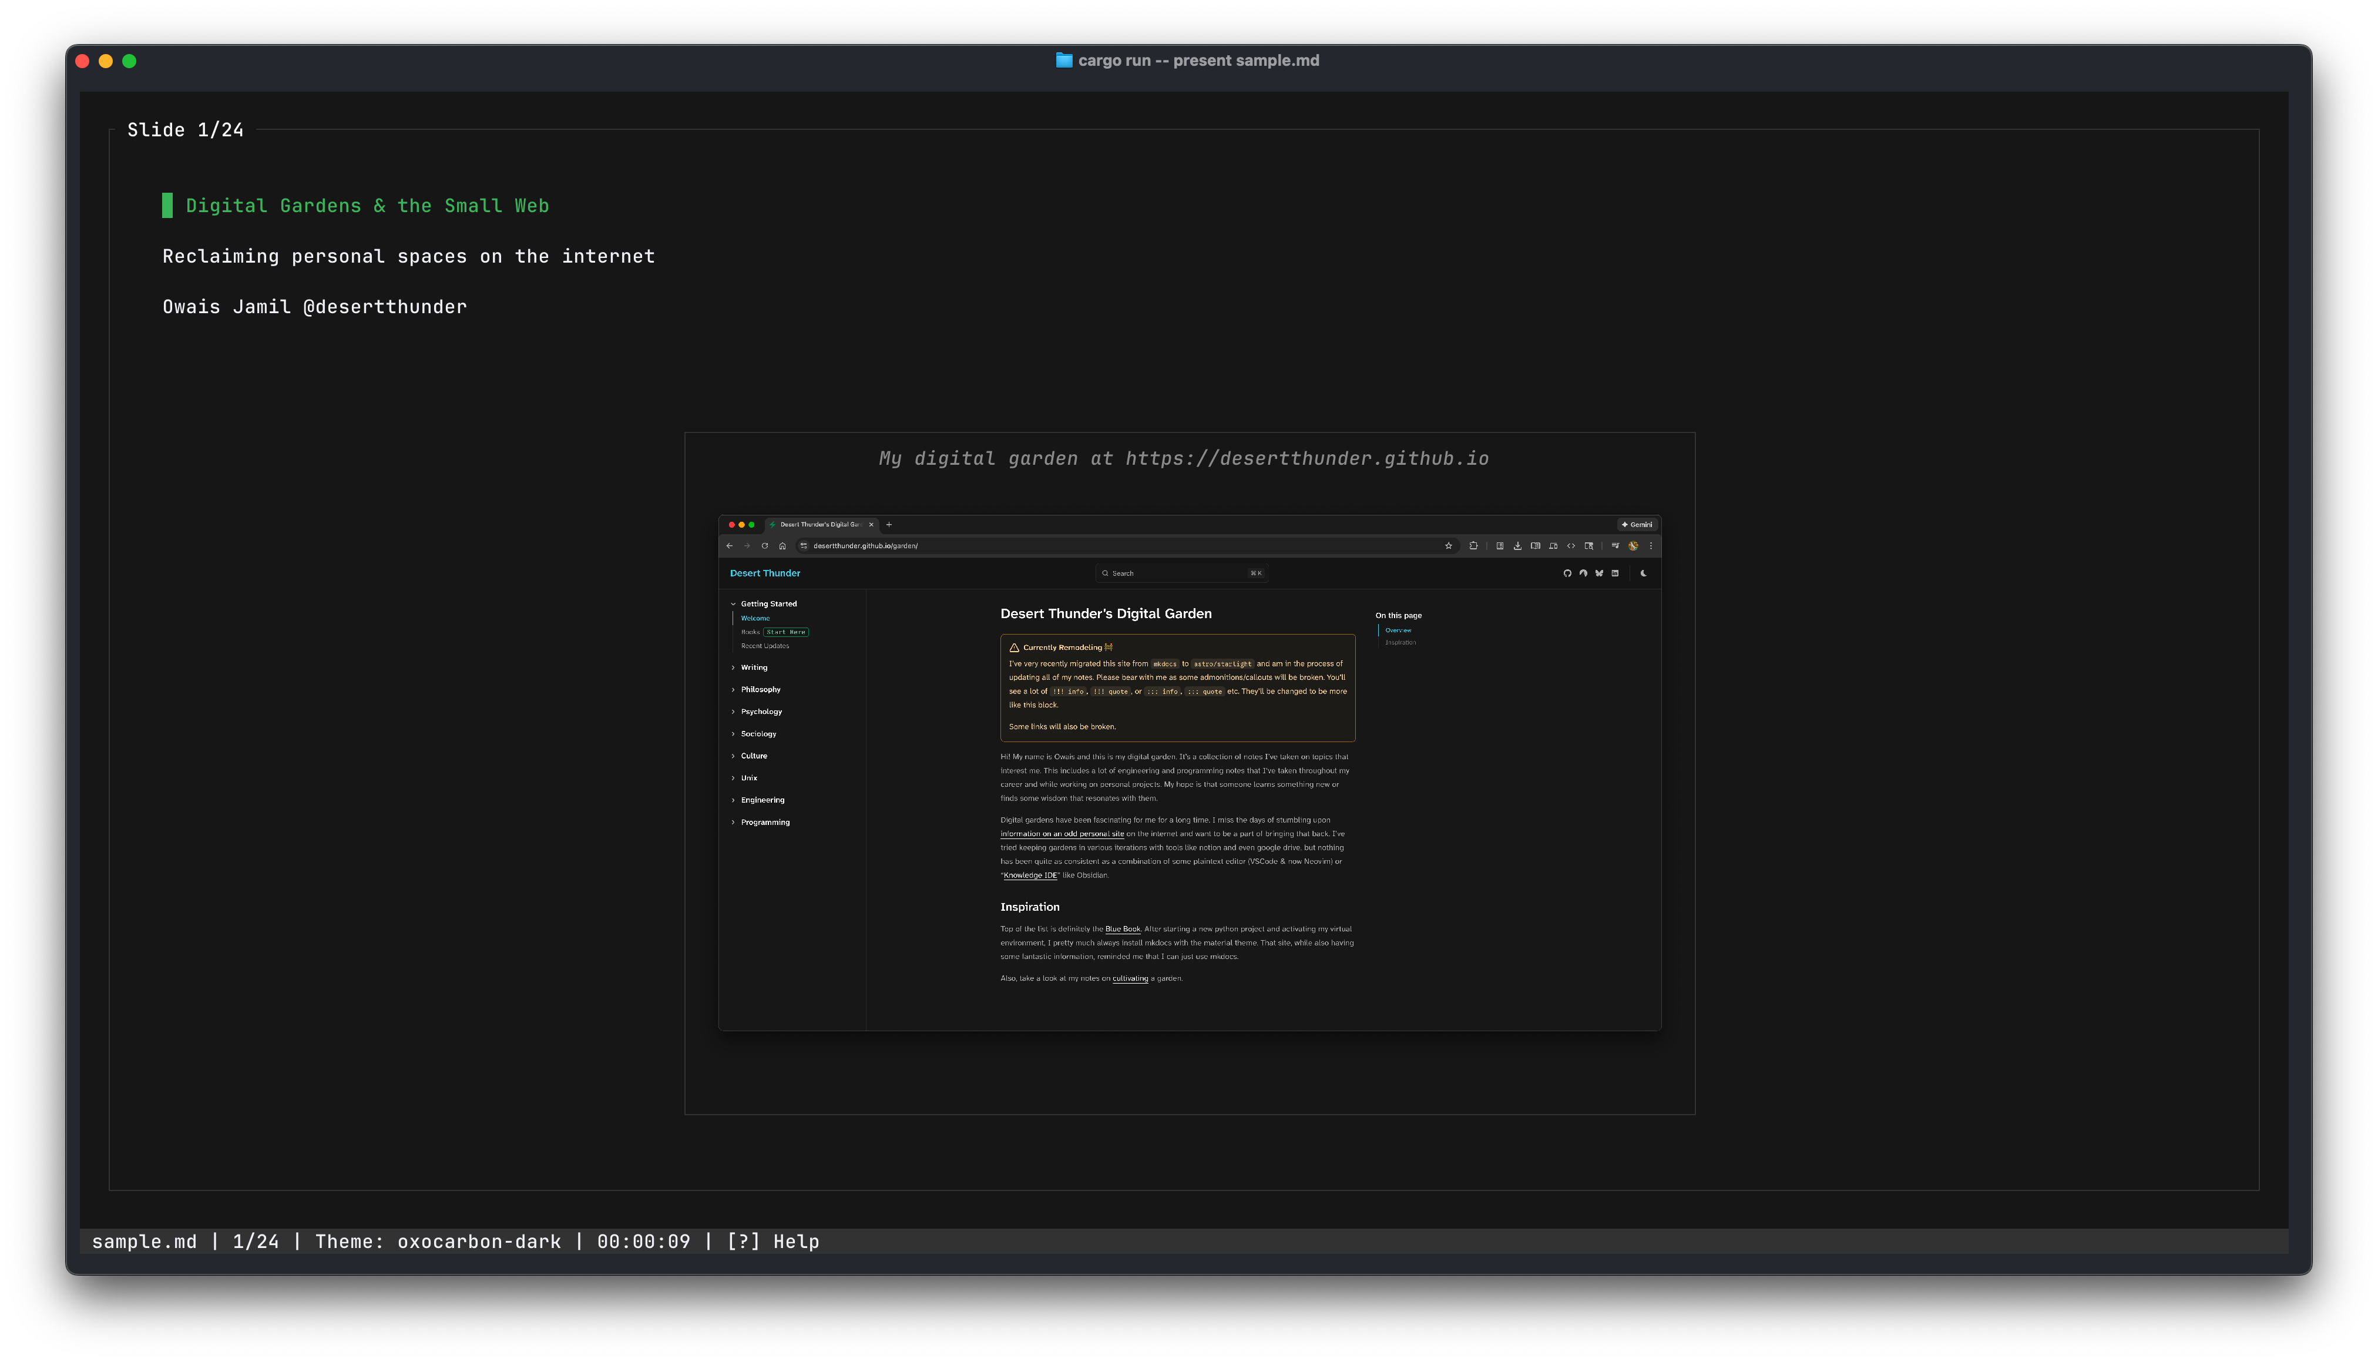This screenshot has width=2378, height=1362.
Task: Click the Inspiration entry under On this page
Action: tap(1400, 643)
